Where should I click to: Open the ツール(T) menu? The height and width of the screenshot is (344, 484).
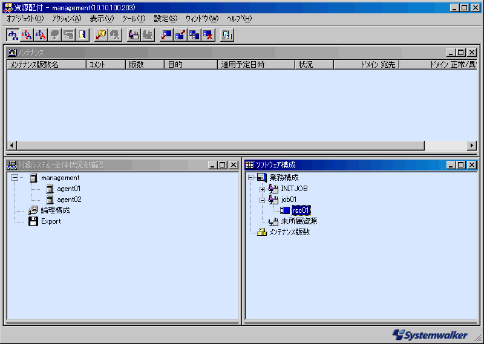coord(134,19)
